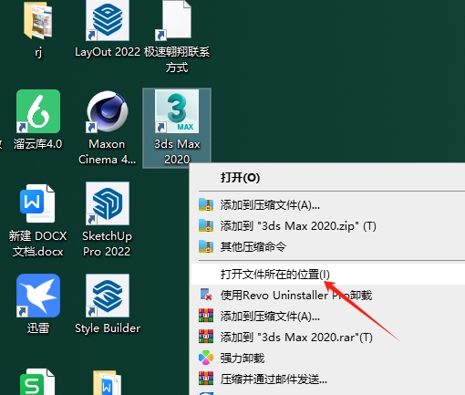Viewport: 465px width, 395px height.
Task: Choose 使用Revo Uninstaller Pro卸载
Action: tap(327, 296)
